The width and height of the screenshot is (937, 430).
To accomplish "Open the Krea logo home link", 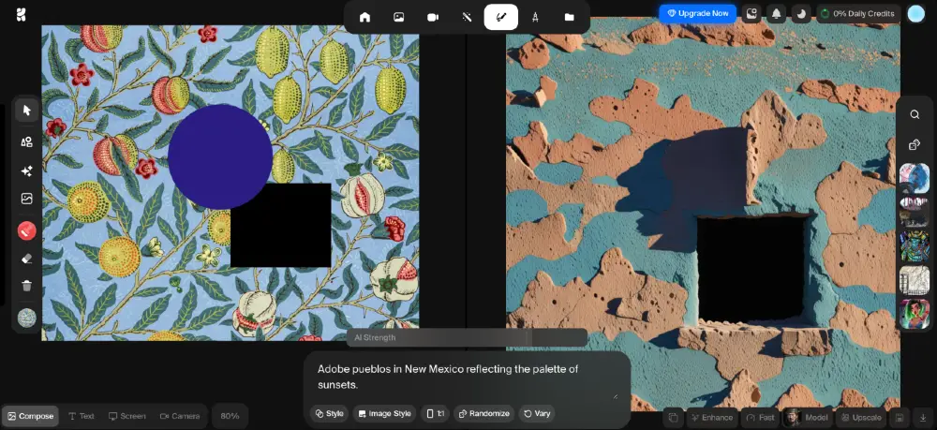I will pyautogui.click(x=21, y=15).
